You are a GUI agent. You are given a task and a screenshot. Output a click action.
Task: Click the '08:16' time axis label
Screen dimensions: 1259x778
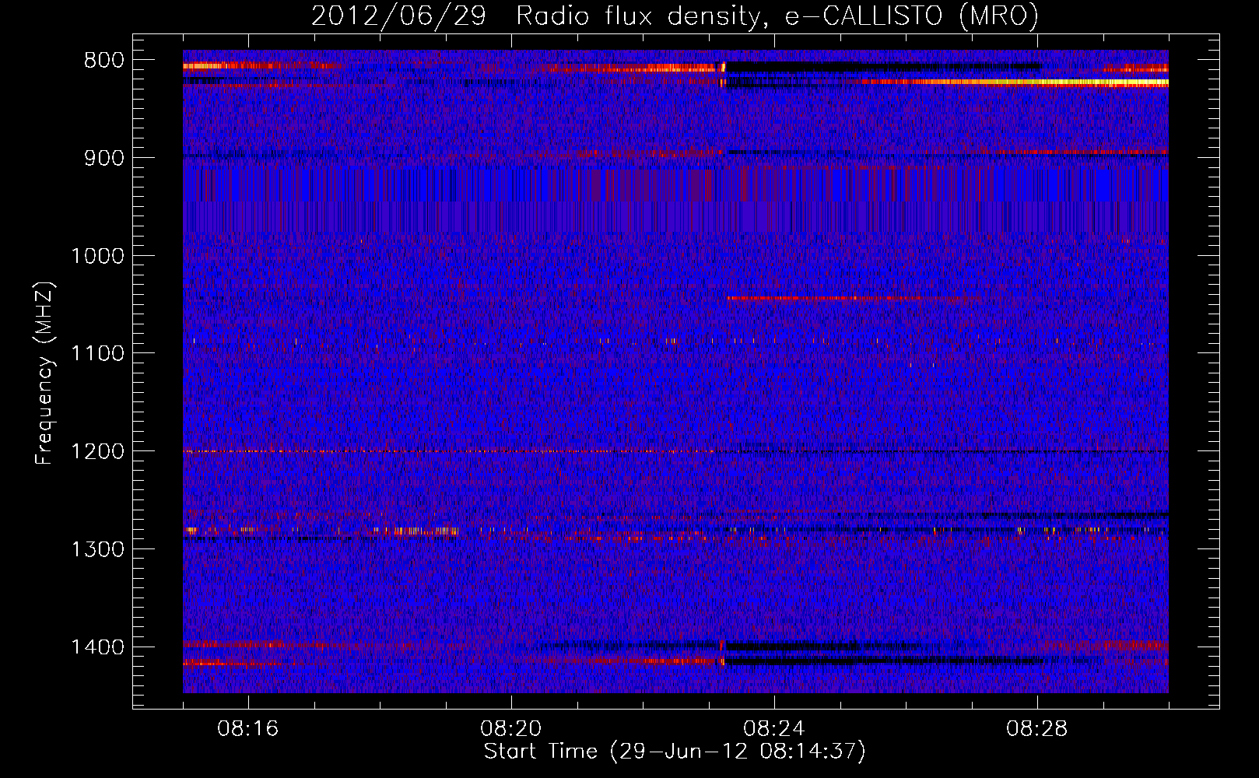click(248, 729)
